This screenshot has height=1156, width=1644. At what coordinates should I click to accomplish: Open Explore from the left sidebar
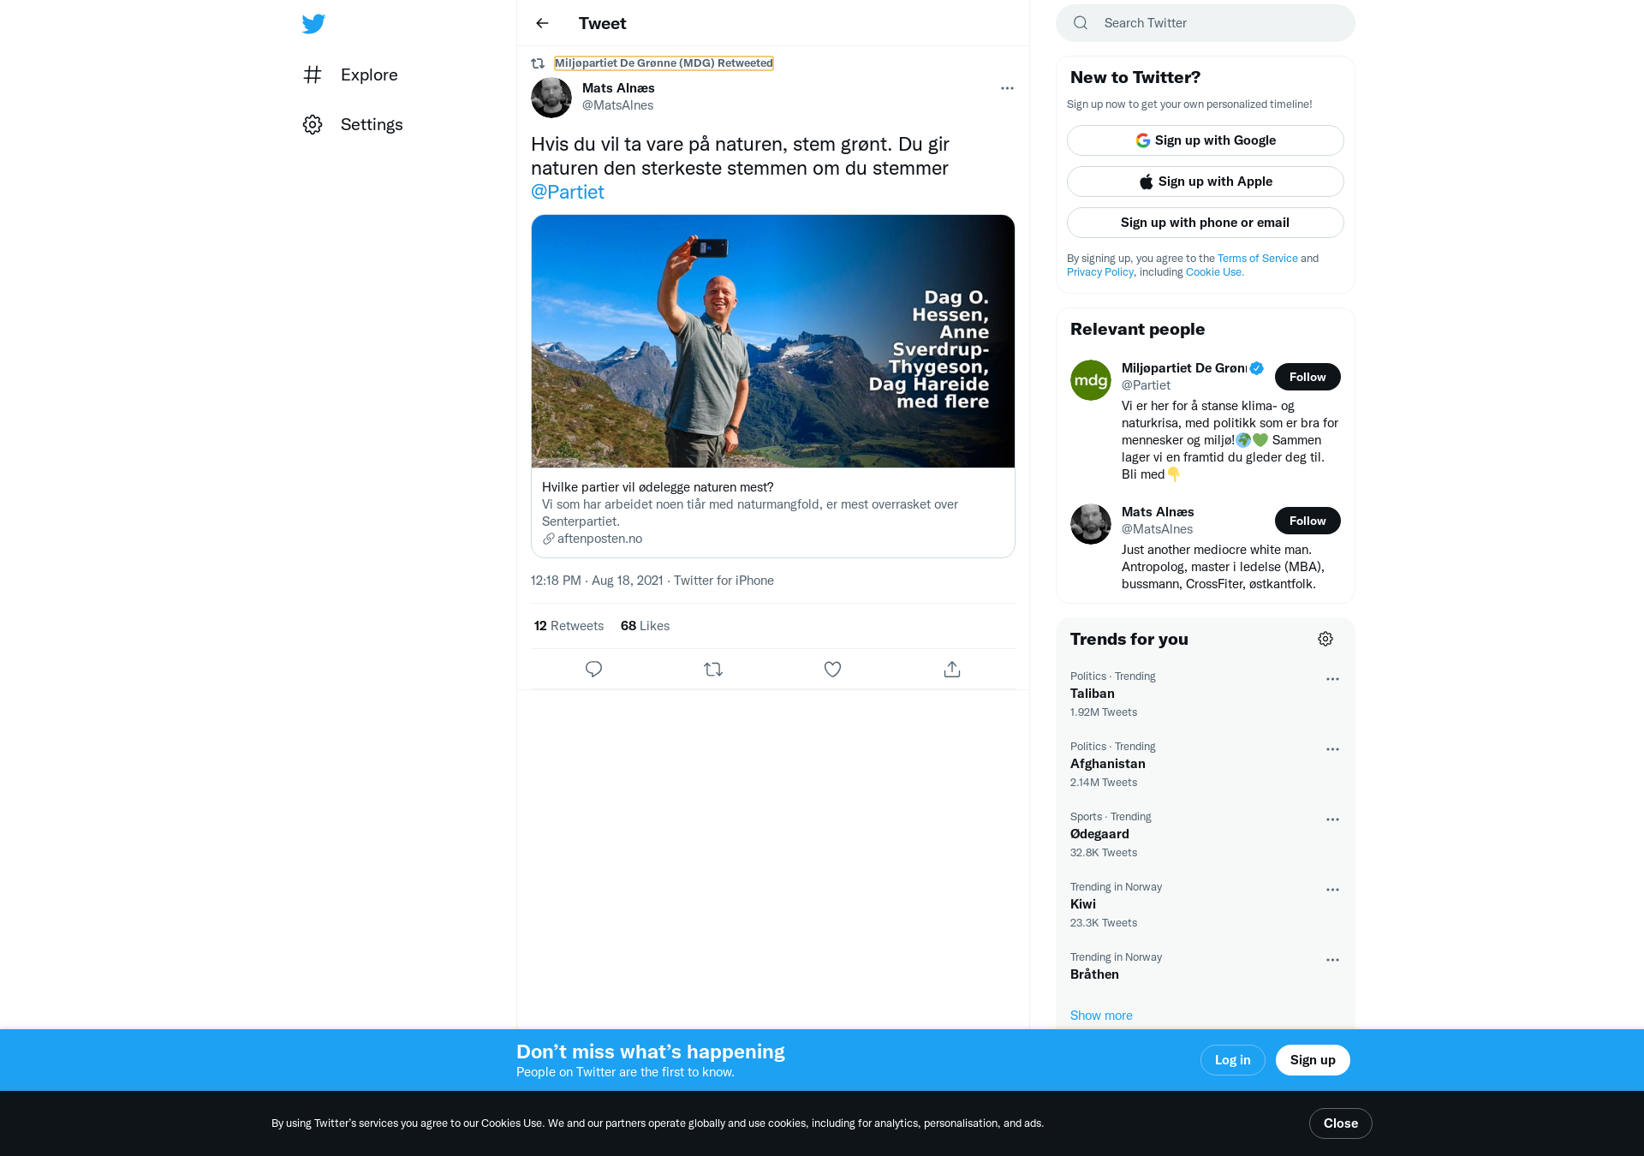tap(349, 74)
